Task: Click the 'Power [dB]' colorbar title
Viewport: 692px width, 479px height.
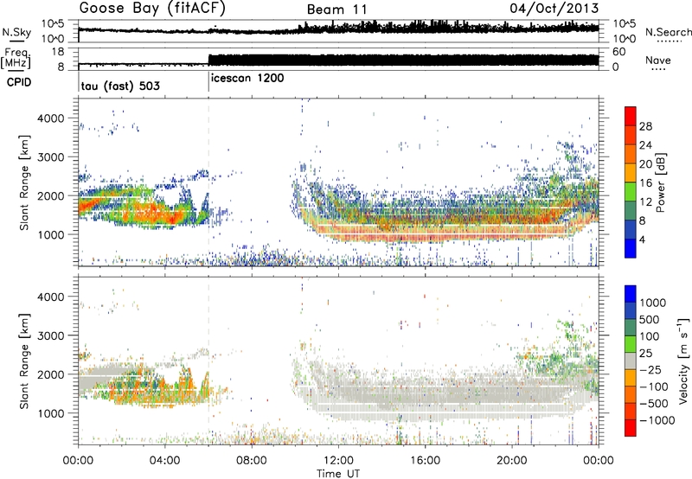Action: click(660, 182)
